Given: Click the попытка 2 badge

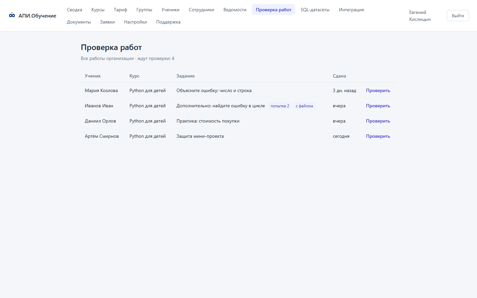Looking at the screenshot, I should tap(280, 106).
